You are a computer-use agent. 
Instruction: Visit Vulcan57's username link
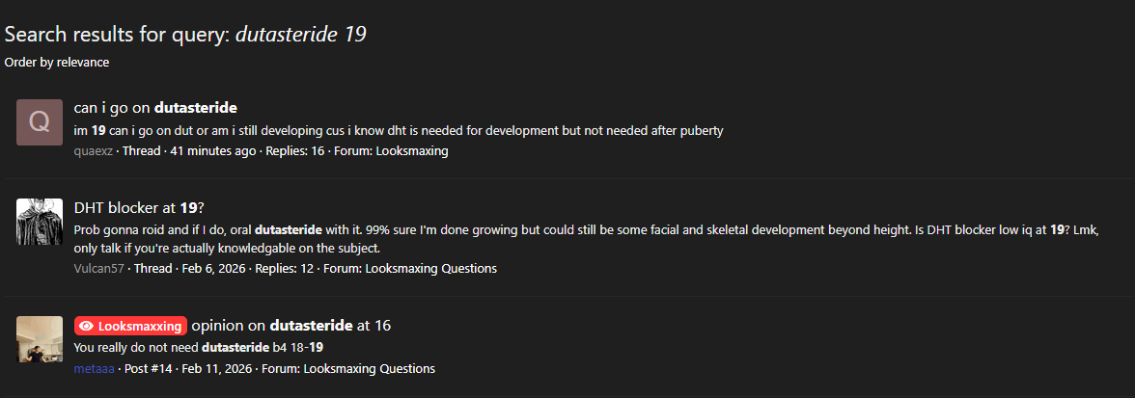click(98, 269)
